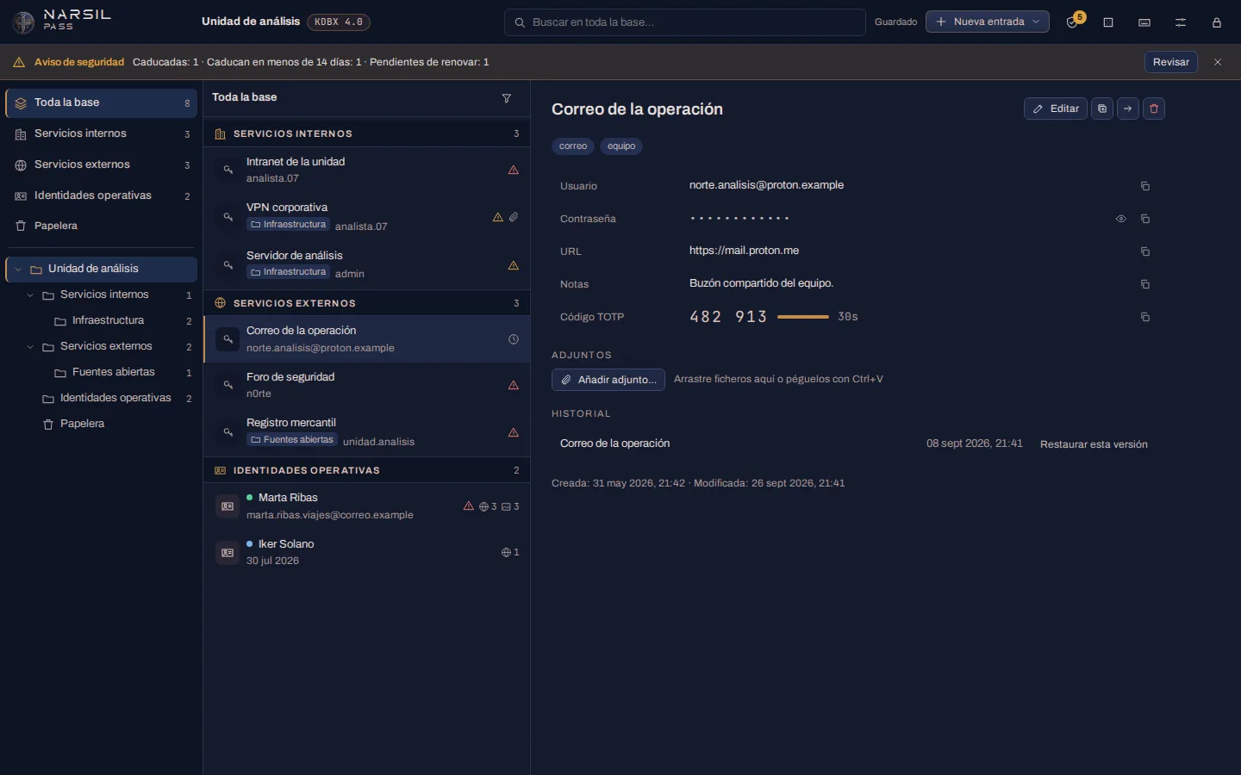The width and height of the screenshot is (1241, 775).
Task: Collapse Servicios internos folder in tree
Action: tap(30, 295)
